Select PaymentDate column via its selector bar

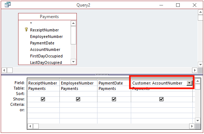coord(114,79)
